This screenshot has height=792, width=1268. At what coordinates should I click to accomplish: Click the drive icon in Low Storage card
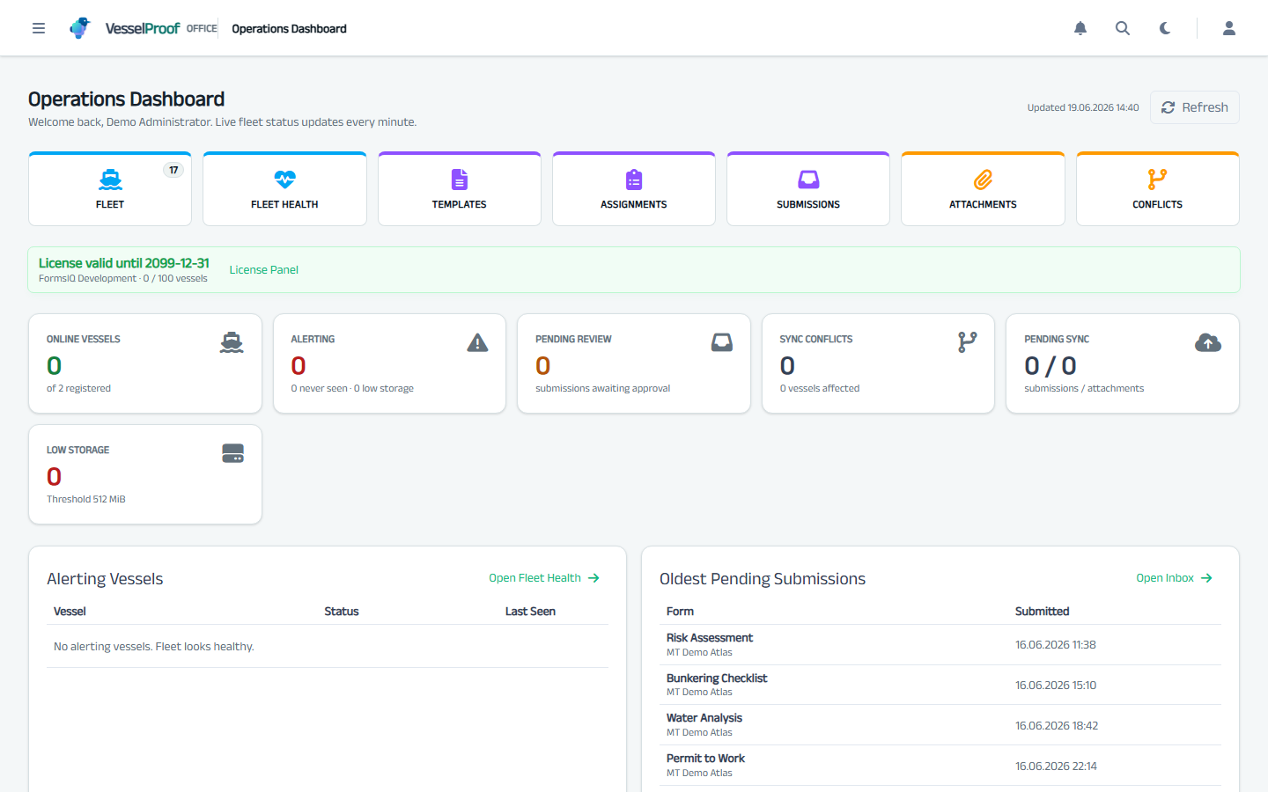[x=233, y=453]
